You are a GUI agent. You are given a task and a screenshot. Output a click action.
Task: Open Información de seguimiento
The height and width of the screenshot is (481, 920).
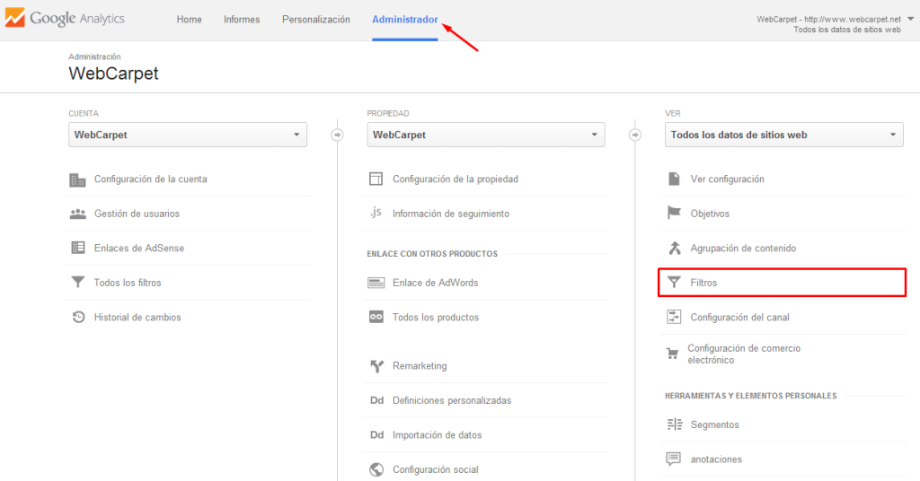(x=451, y=214)
